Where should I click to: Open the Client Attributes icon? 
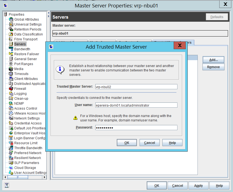(11, 79)
